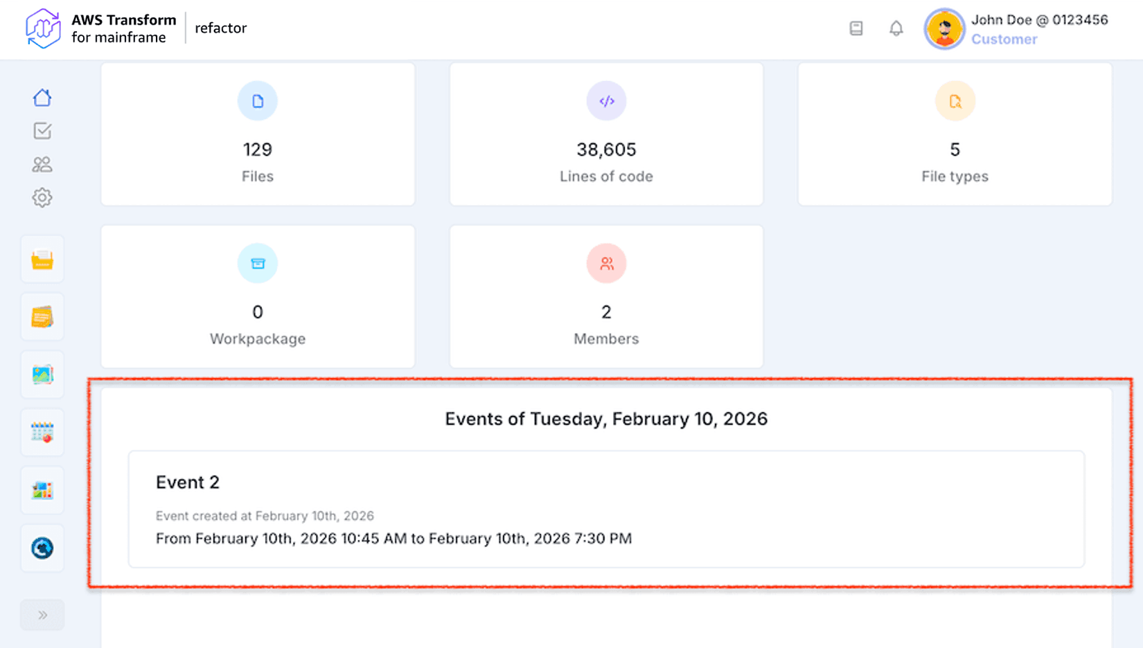1143x648 pixels.
Task: Open the Event 2 entry
Action: [x=606, y=509]
